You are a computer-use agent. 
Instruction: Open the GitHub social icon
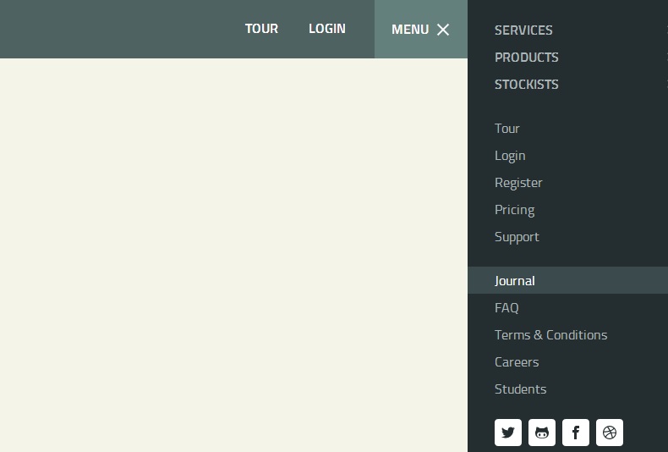[542, 433]
